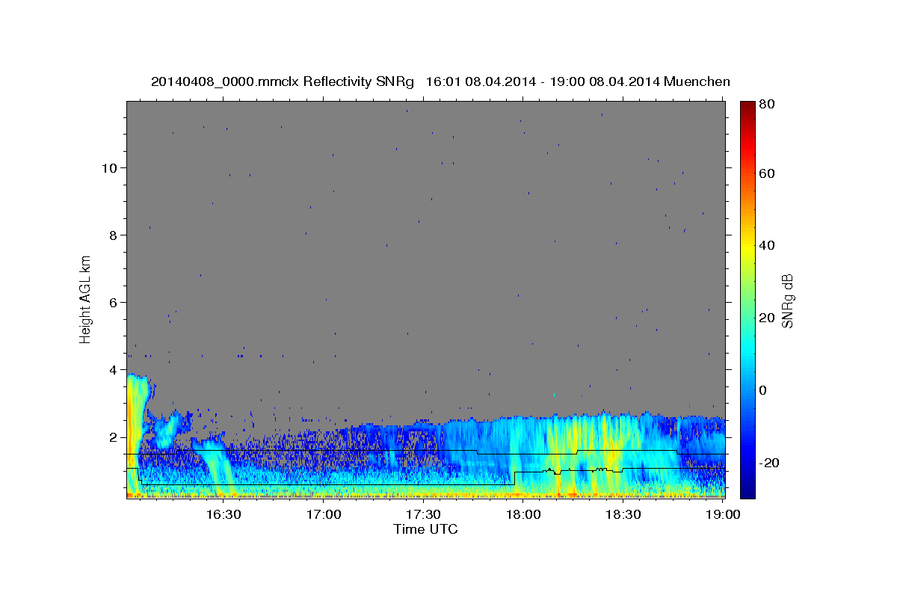Click the 17:00 time tick label
This screenshot has width=897, height=598.
click(324, 514)
